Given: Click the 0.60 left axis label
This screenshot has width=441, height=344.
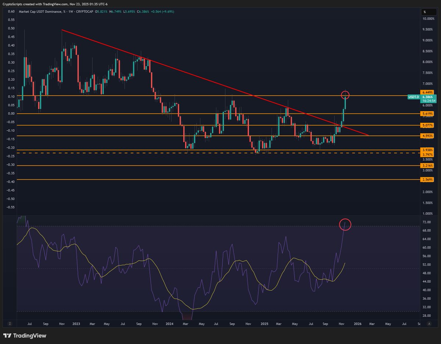Looking at the screenshot, I should (11, 11).
